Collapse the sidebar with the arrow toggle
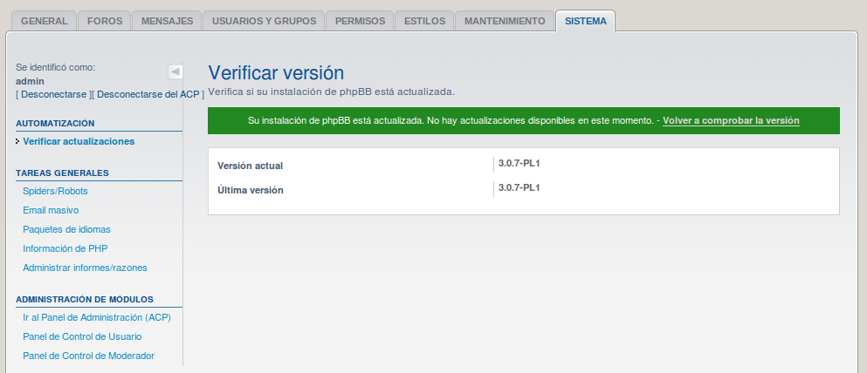This screenshot has width=867, height=373. pyautogui.click(x=175, y=71)
